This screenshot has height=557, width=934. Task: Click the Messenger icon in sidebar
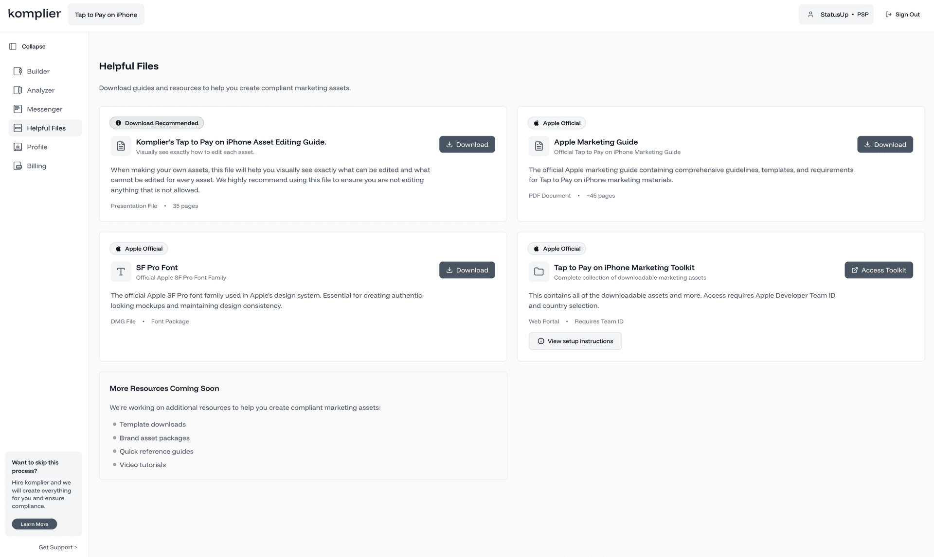(18, 109)
